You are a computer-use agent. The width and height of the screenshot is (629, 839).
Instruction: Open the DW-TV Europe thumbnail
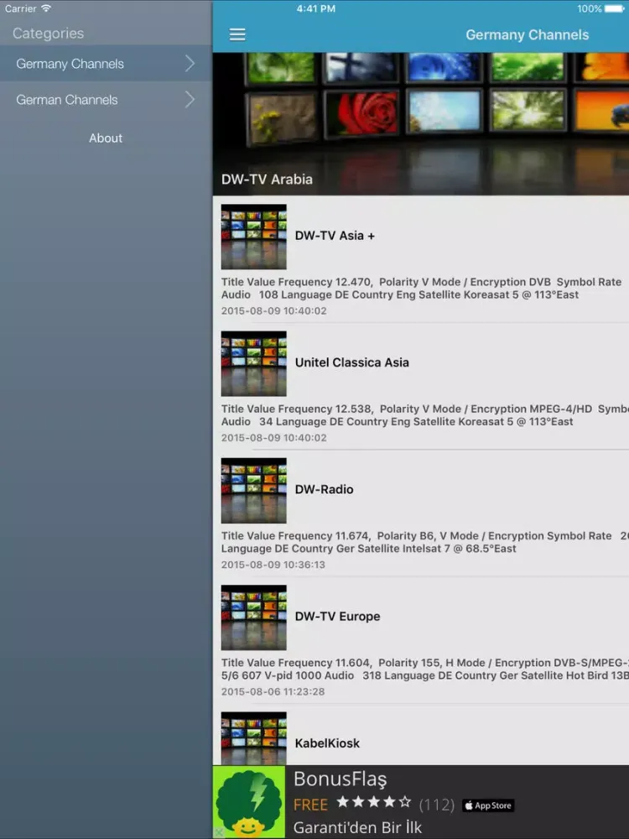pos(254,617)
